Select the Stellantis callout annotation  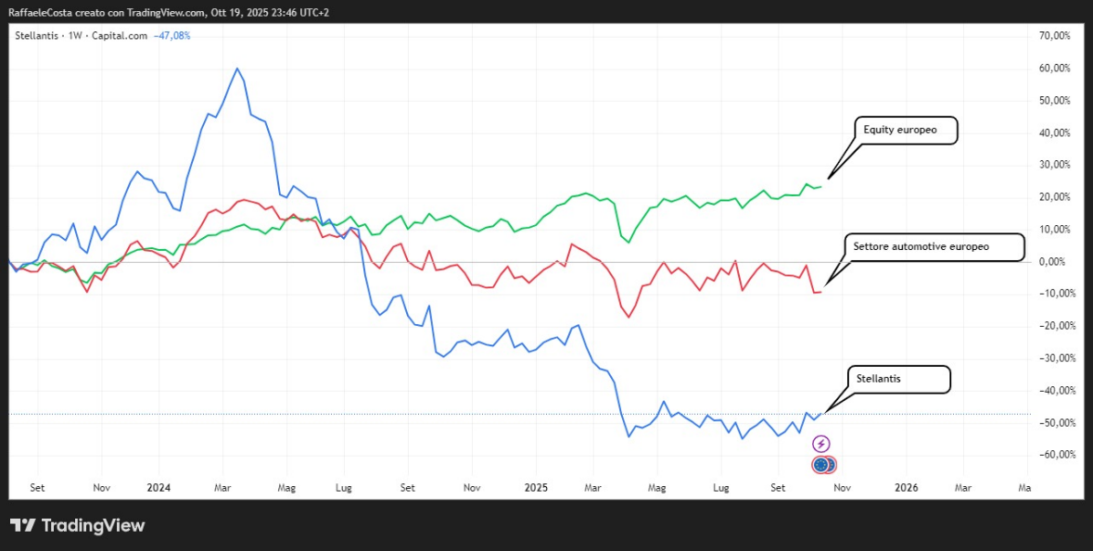tap(899, 379)
